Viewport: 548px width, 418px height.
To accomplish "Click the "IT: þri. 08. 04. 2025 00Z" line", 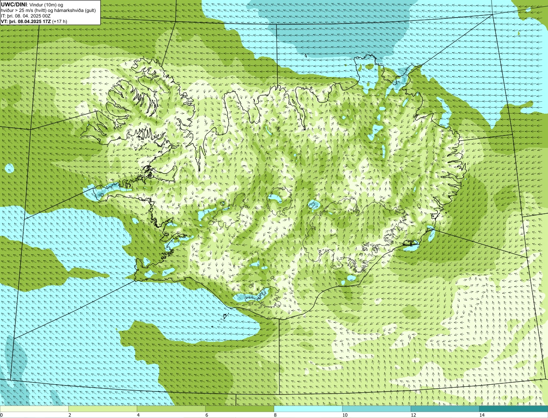I will pyautogui.click(x=25, y=15).
